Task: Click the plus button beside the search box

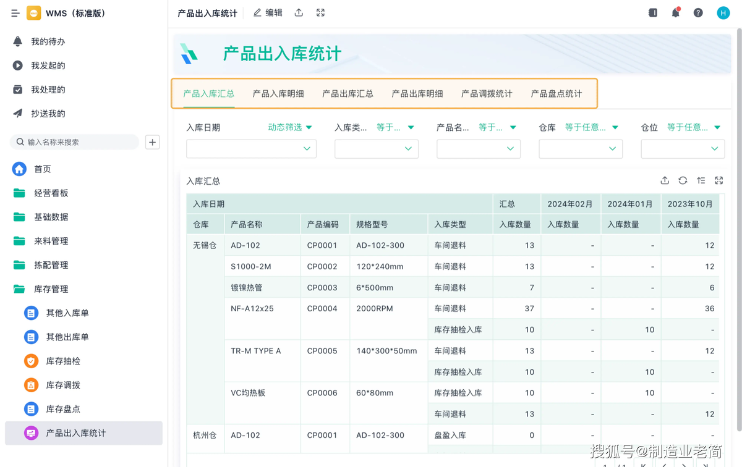Action: 153,142
